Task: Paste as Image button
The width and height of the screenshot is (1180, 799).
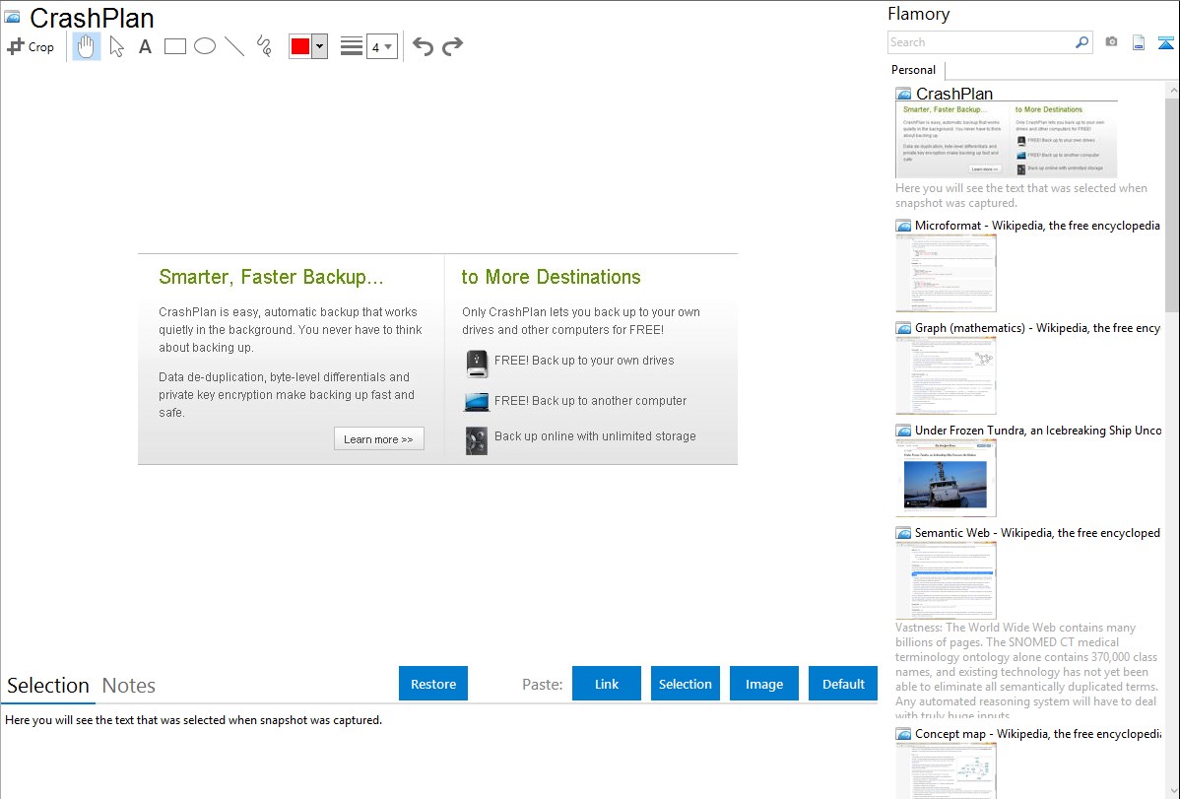Action: point(764,684)
